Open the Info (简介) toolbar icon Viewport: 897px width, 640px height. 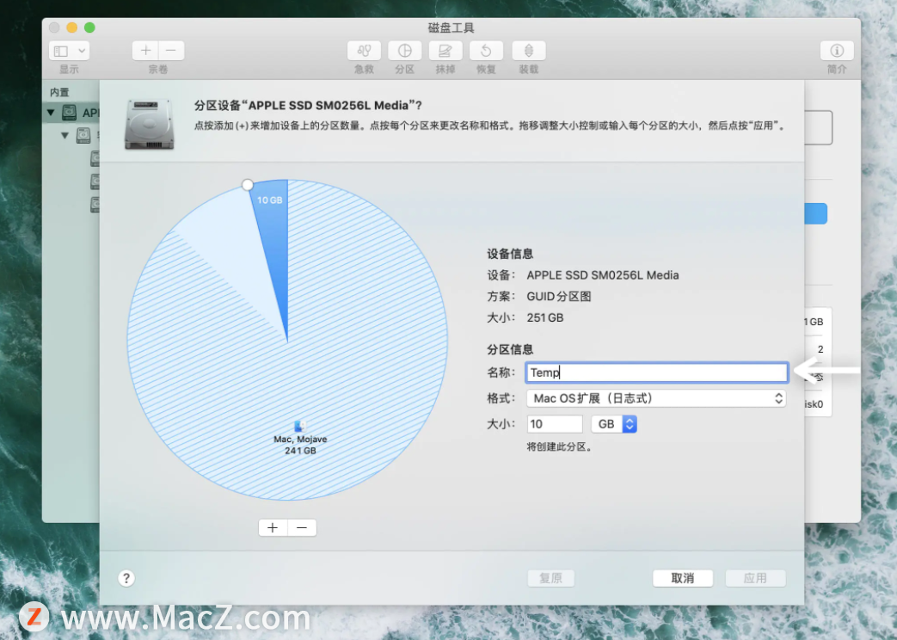coord(837,51)
